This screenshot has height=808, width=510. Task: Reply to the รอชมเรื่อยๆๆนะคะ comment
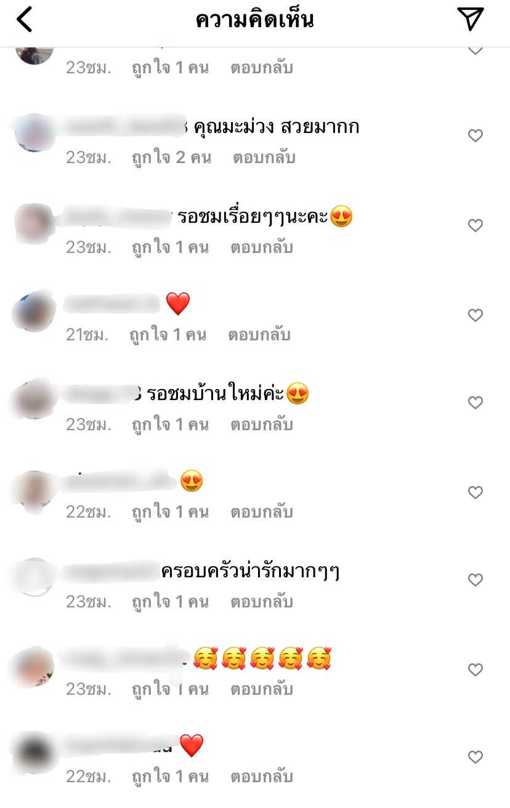pos(262,247)
